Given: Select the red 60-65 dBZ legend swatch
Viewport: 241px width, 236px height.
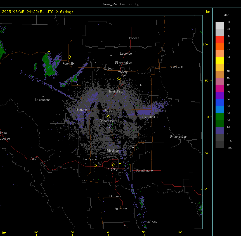Looking at the screenshot, I should point(220,40).
